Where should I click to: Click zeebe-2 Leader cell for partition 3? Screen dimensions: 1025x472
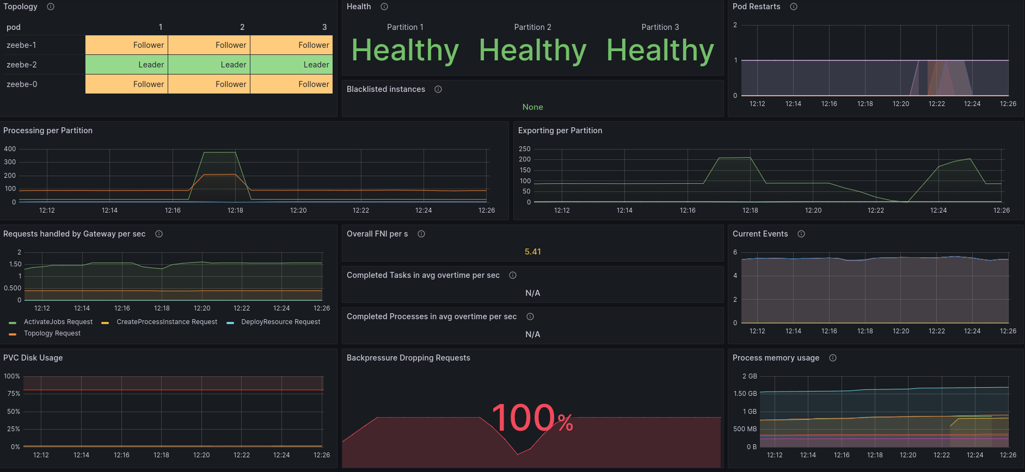291,65
